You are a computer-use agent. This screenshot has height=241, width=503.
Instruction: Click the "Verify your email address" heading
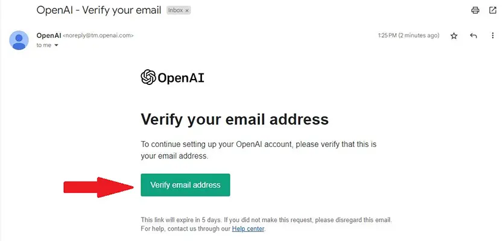pos(235,119)
